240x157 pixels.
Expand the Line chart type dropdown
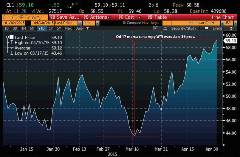tap(97, 23)
